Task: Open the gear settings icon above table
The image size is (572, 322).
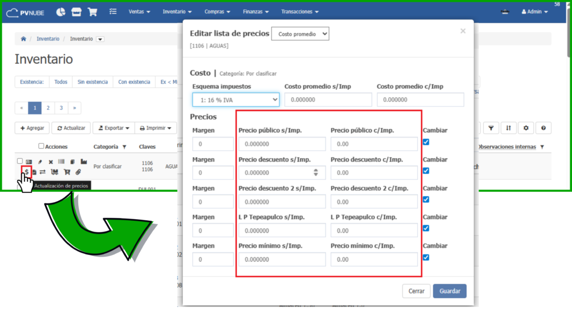Action: coord(526,128)
